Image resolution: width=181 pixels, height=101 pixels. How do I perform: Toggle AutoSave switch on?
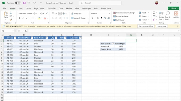coord(18,3)
